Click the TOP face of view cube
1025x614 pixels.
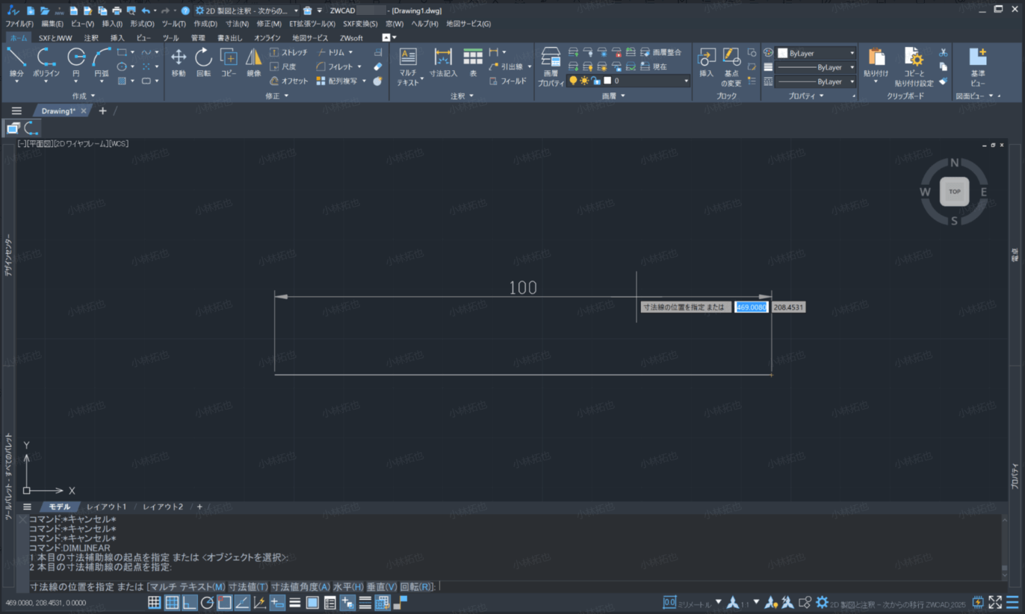pyautogui.click(x=954, y=192)
